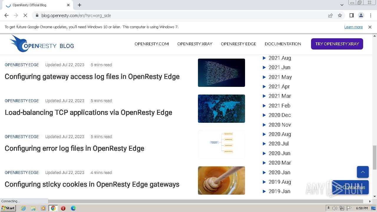Open tab search dropdown chevron

coord(342,5)
